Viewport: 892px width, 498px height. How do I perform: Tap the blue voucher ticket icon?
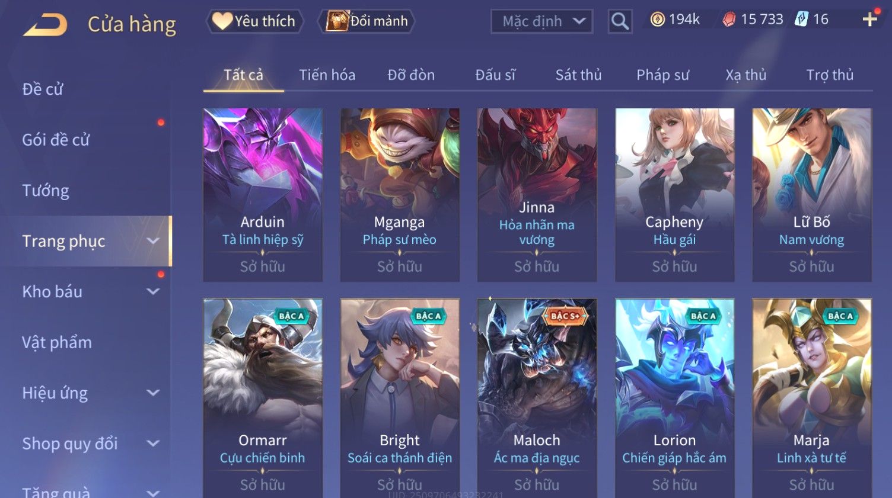tap(801, 20)
